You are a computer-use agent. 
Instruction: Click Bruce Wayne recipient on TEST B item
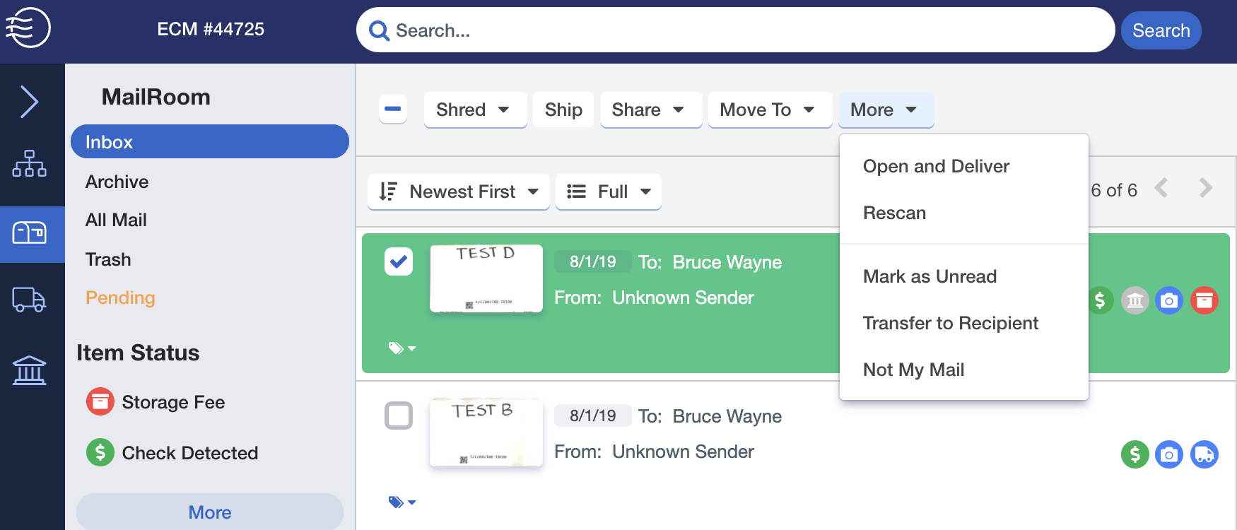point(727,416)
